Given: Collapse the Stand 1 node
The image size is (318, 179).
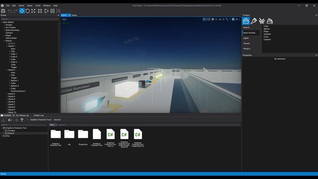Looking at the screenshot, I should 7,46.
